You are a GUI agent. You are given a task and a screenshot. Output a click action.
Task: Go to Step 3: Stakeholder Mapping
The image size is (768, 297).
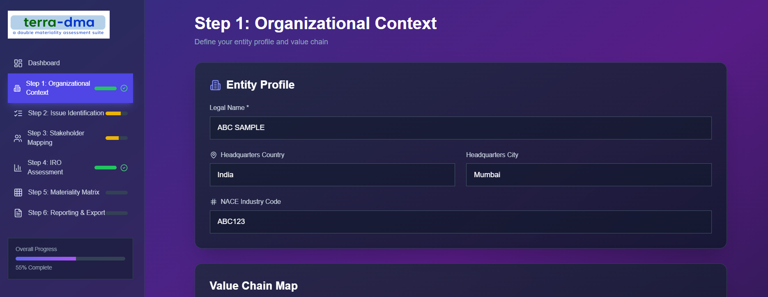pyautogui.click(x=56, y=138)
